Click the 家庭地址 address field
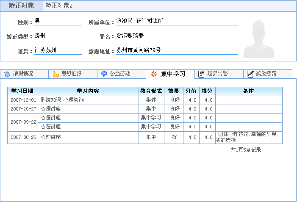297x202 pixels. pos(176,50)
